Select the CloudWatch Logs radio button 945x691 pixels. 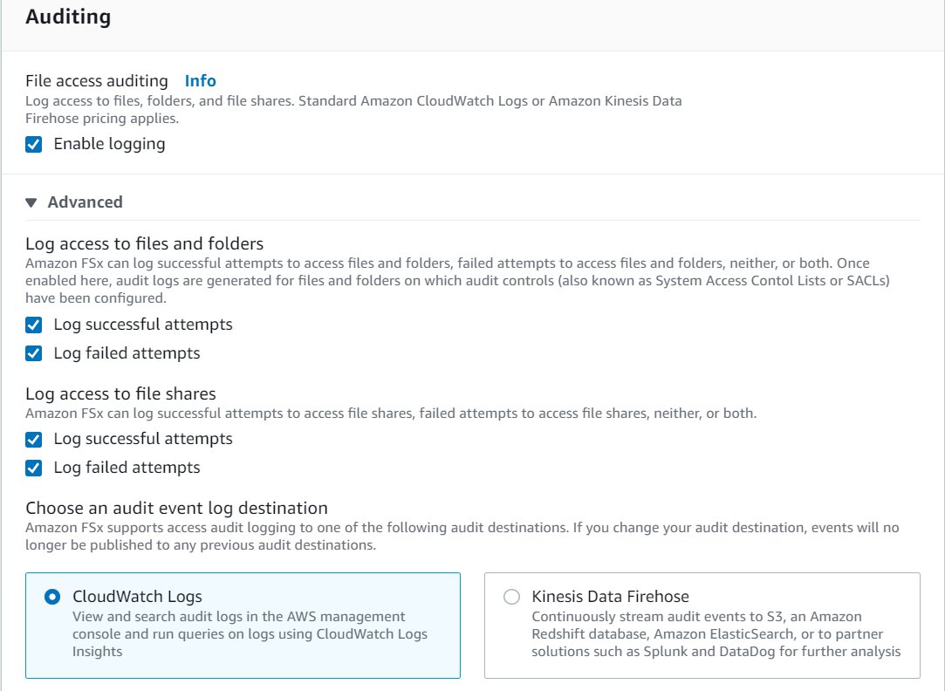click(52, 597)
